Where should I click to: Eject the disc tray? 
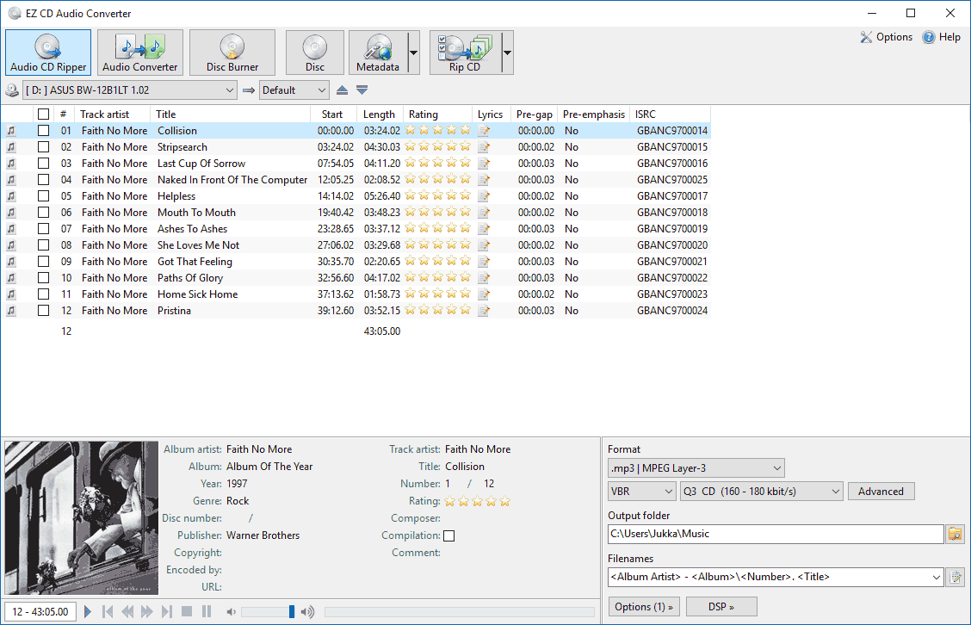tap(343, 90)
